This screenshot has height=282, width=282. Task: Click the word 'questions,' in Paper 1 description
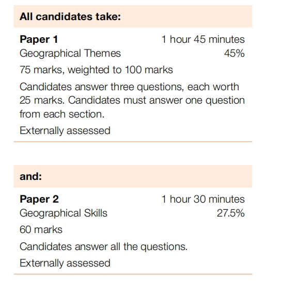pos(161,87)
